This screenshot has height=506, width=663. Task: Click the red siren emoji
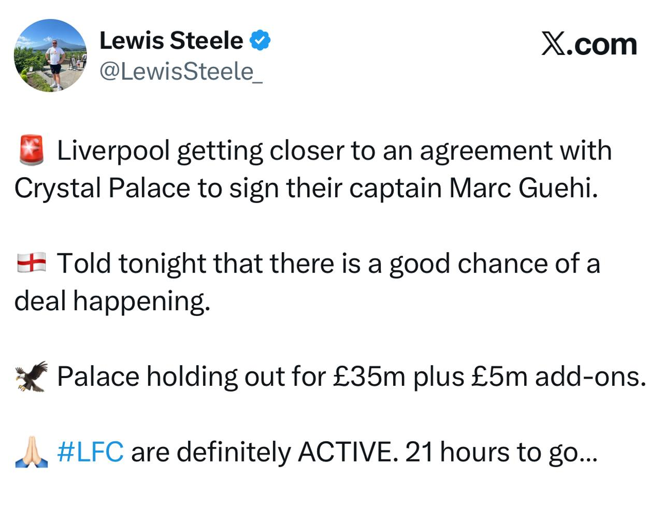click(x=31, y=150)
